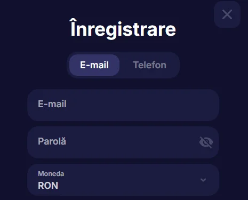Focus the E-mail input field
Screen dimensions: 248x200
tap(123, 105)
